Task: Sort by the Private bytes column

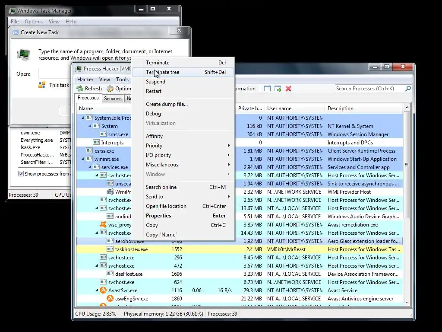Action: (250, 109)
